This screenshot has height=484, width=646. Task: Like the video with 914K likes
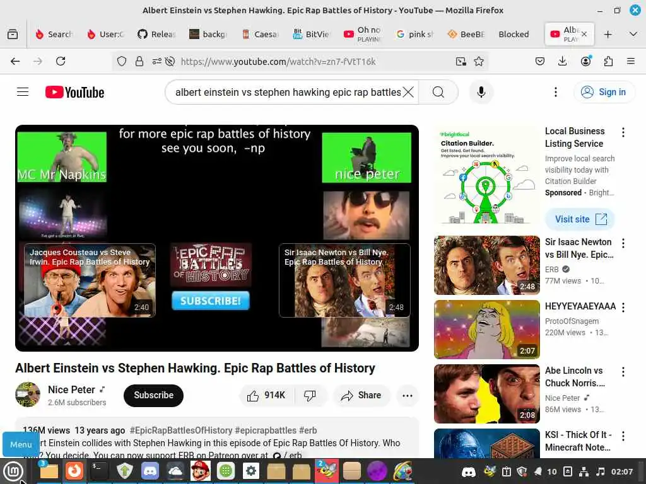point(266,395)
